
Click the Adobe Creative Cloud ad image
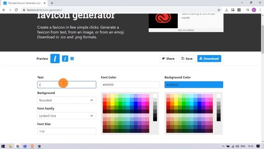[x=163, y=21]
